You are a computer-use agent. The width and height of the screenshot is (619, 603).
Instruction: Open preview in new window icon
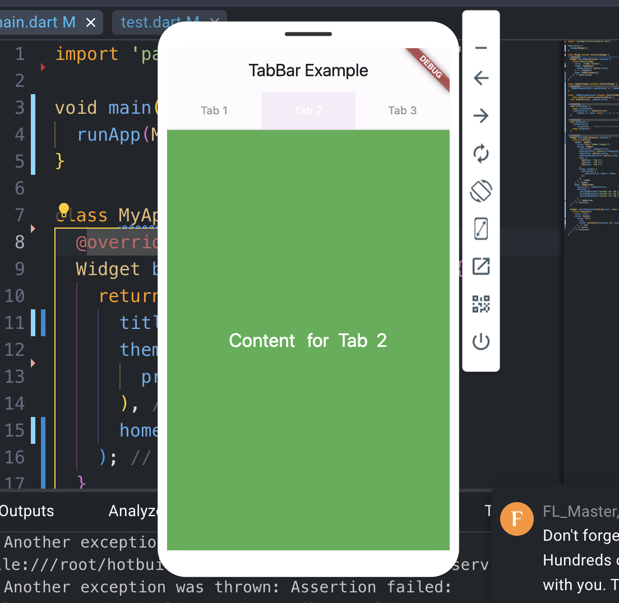(481, 266)
